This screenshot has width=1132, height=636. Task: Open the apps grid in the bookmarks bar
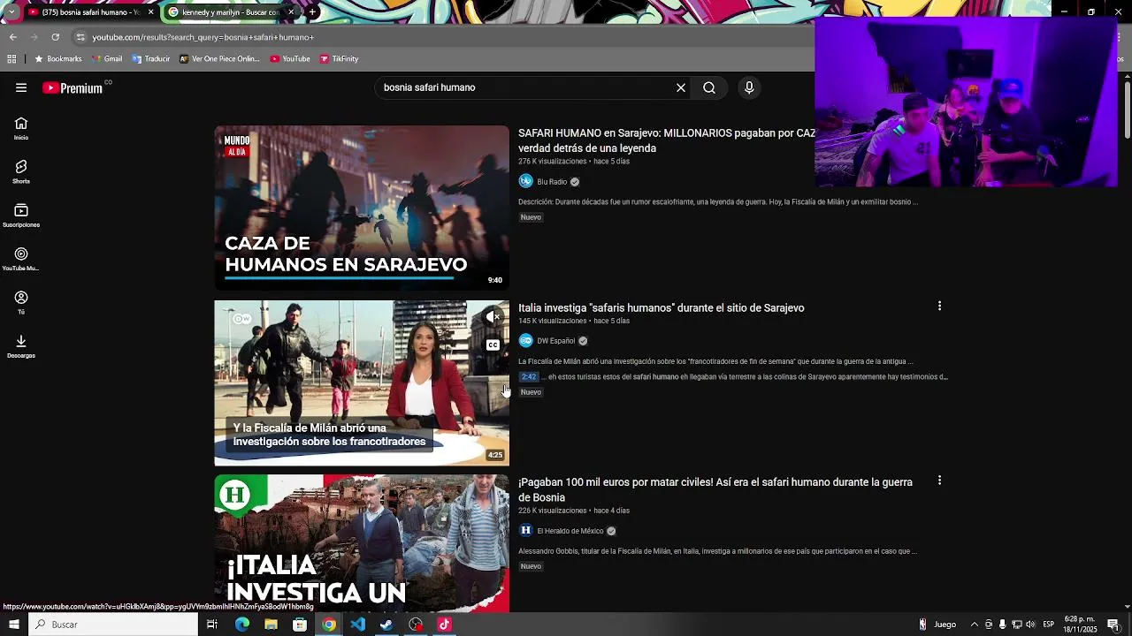(x=11, y=59)
